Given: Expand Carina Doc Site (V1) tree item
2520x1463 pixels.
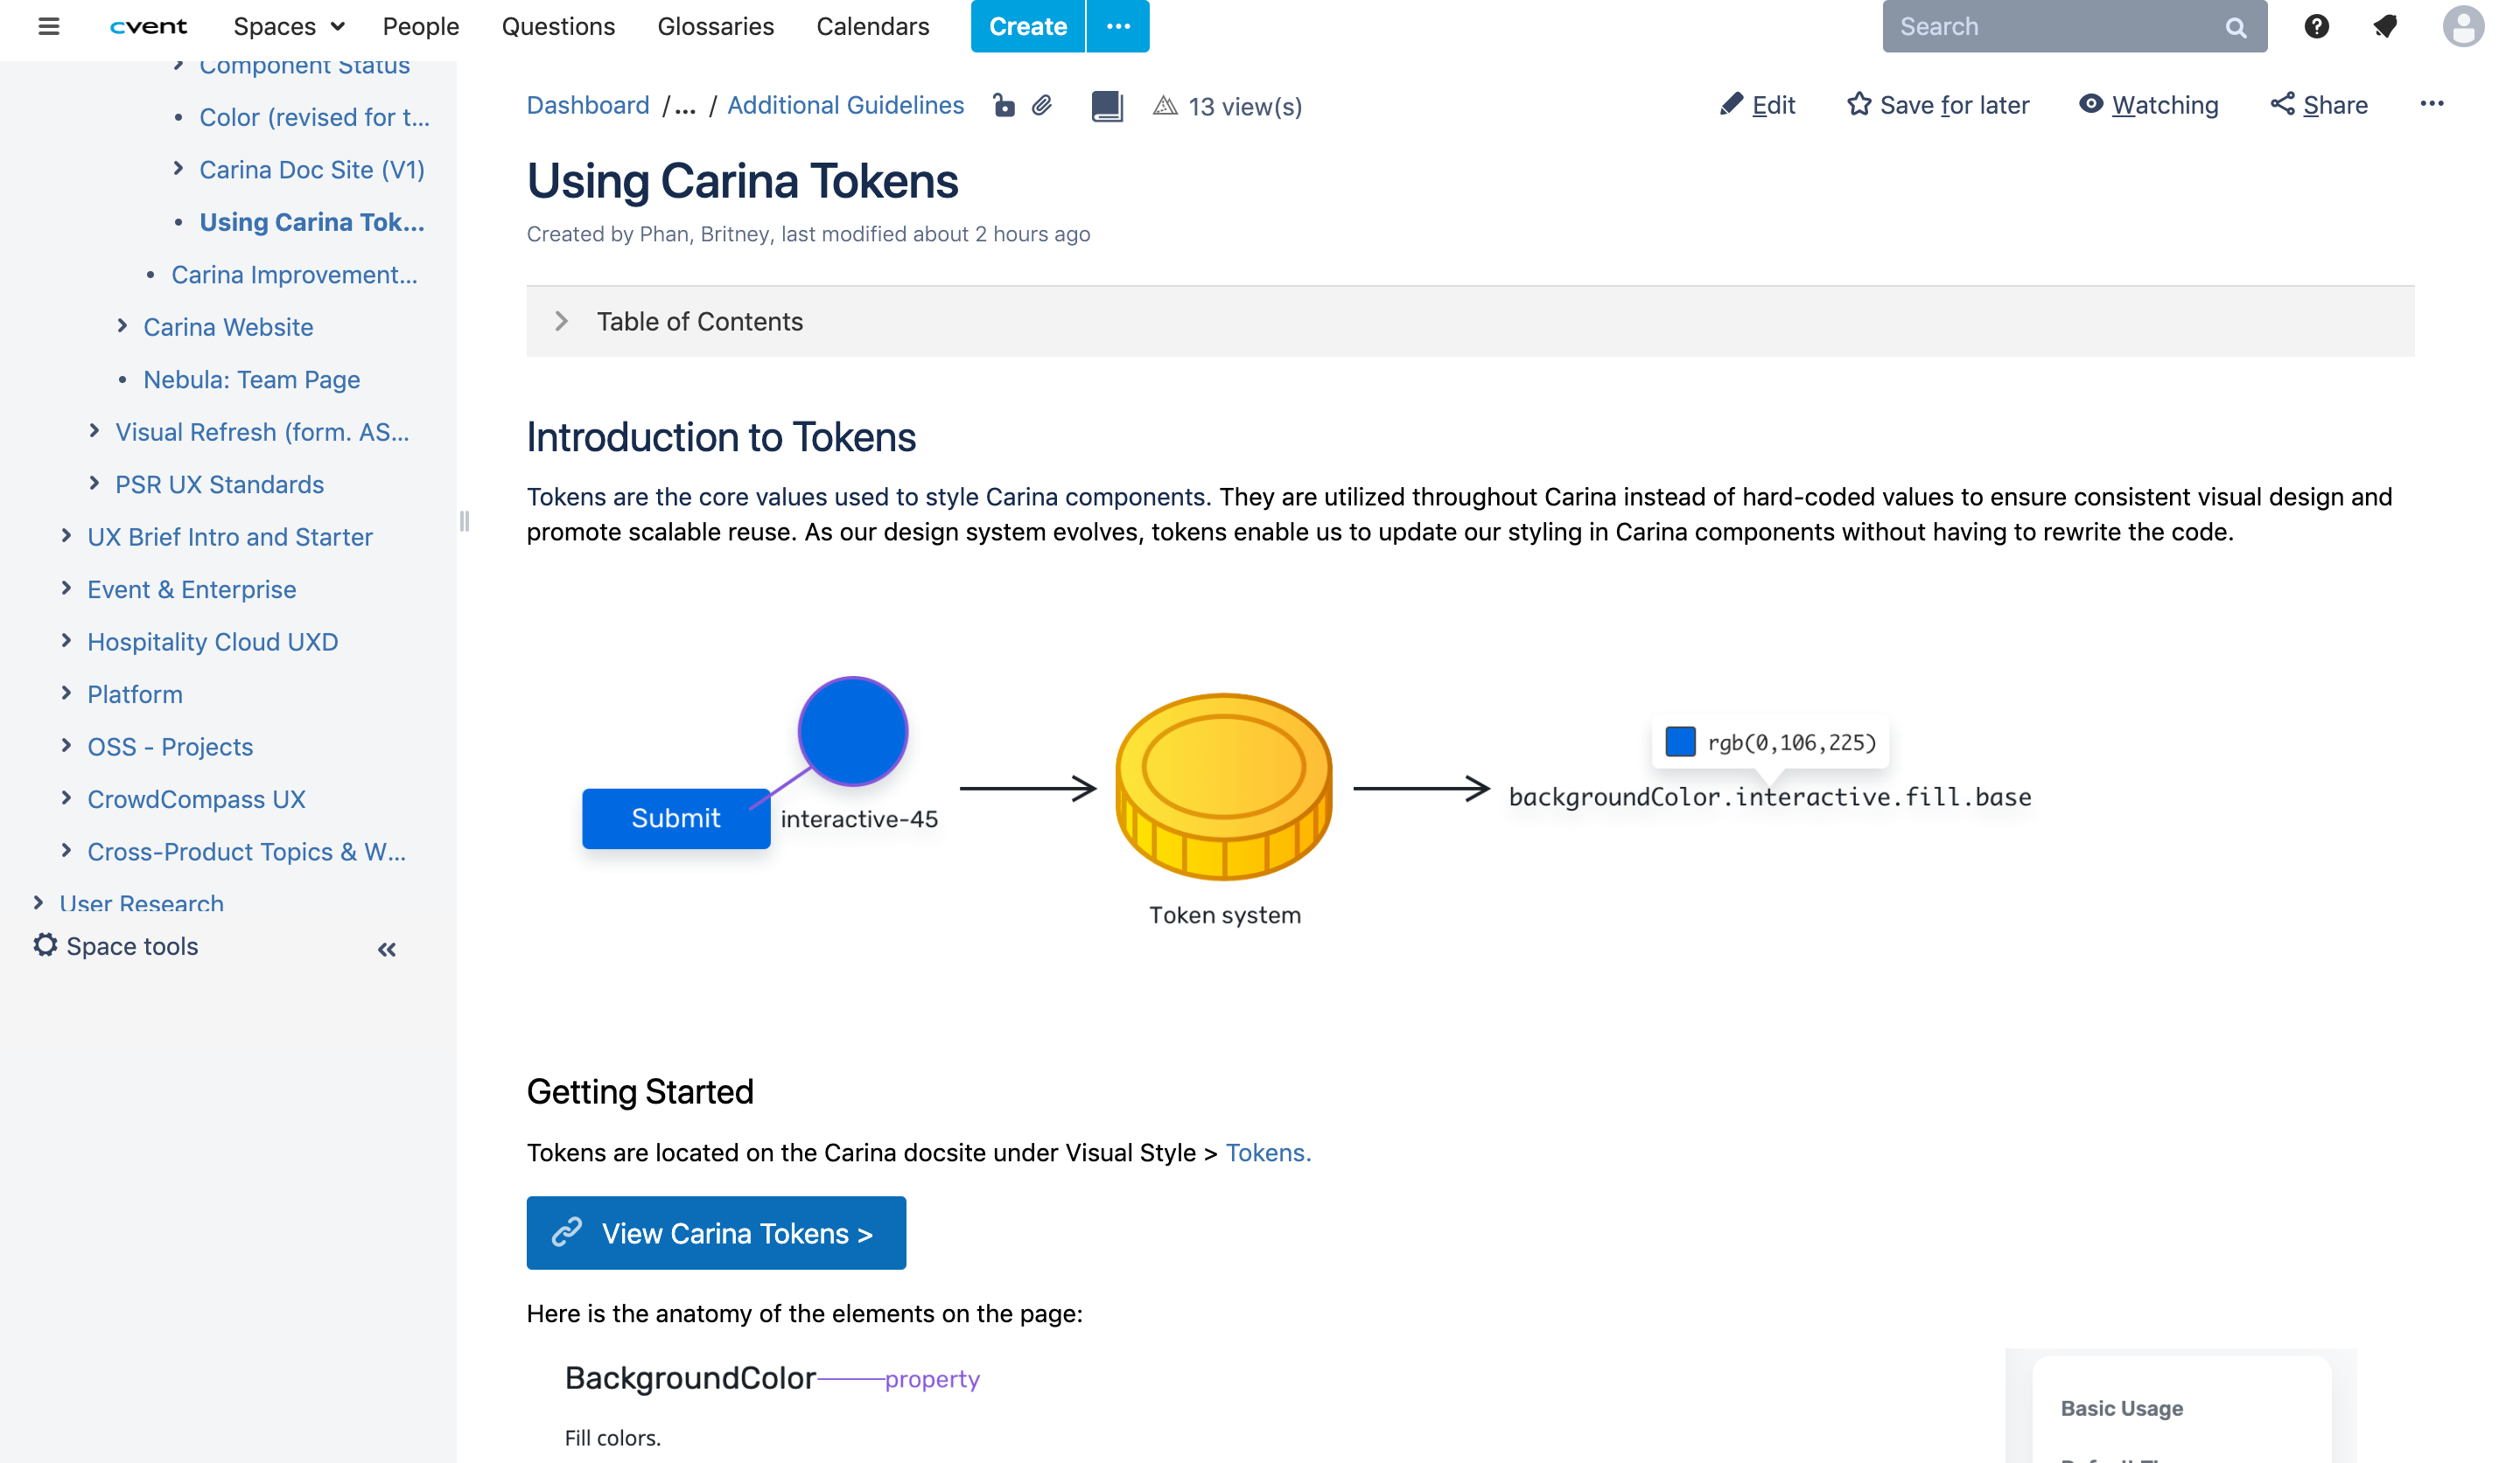Looking at the screenshot, I should pos(178,169).
